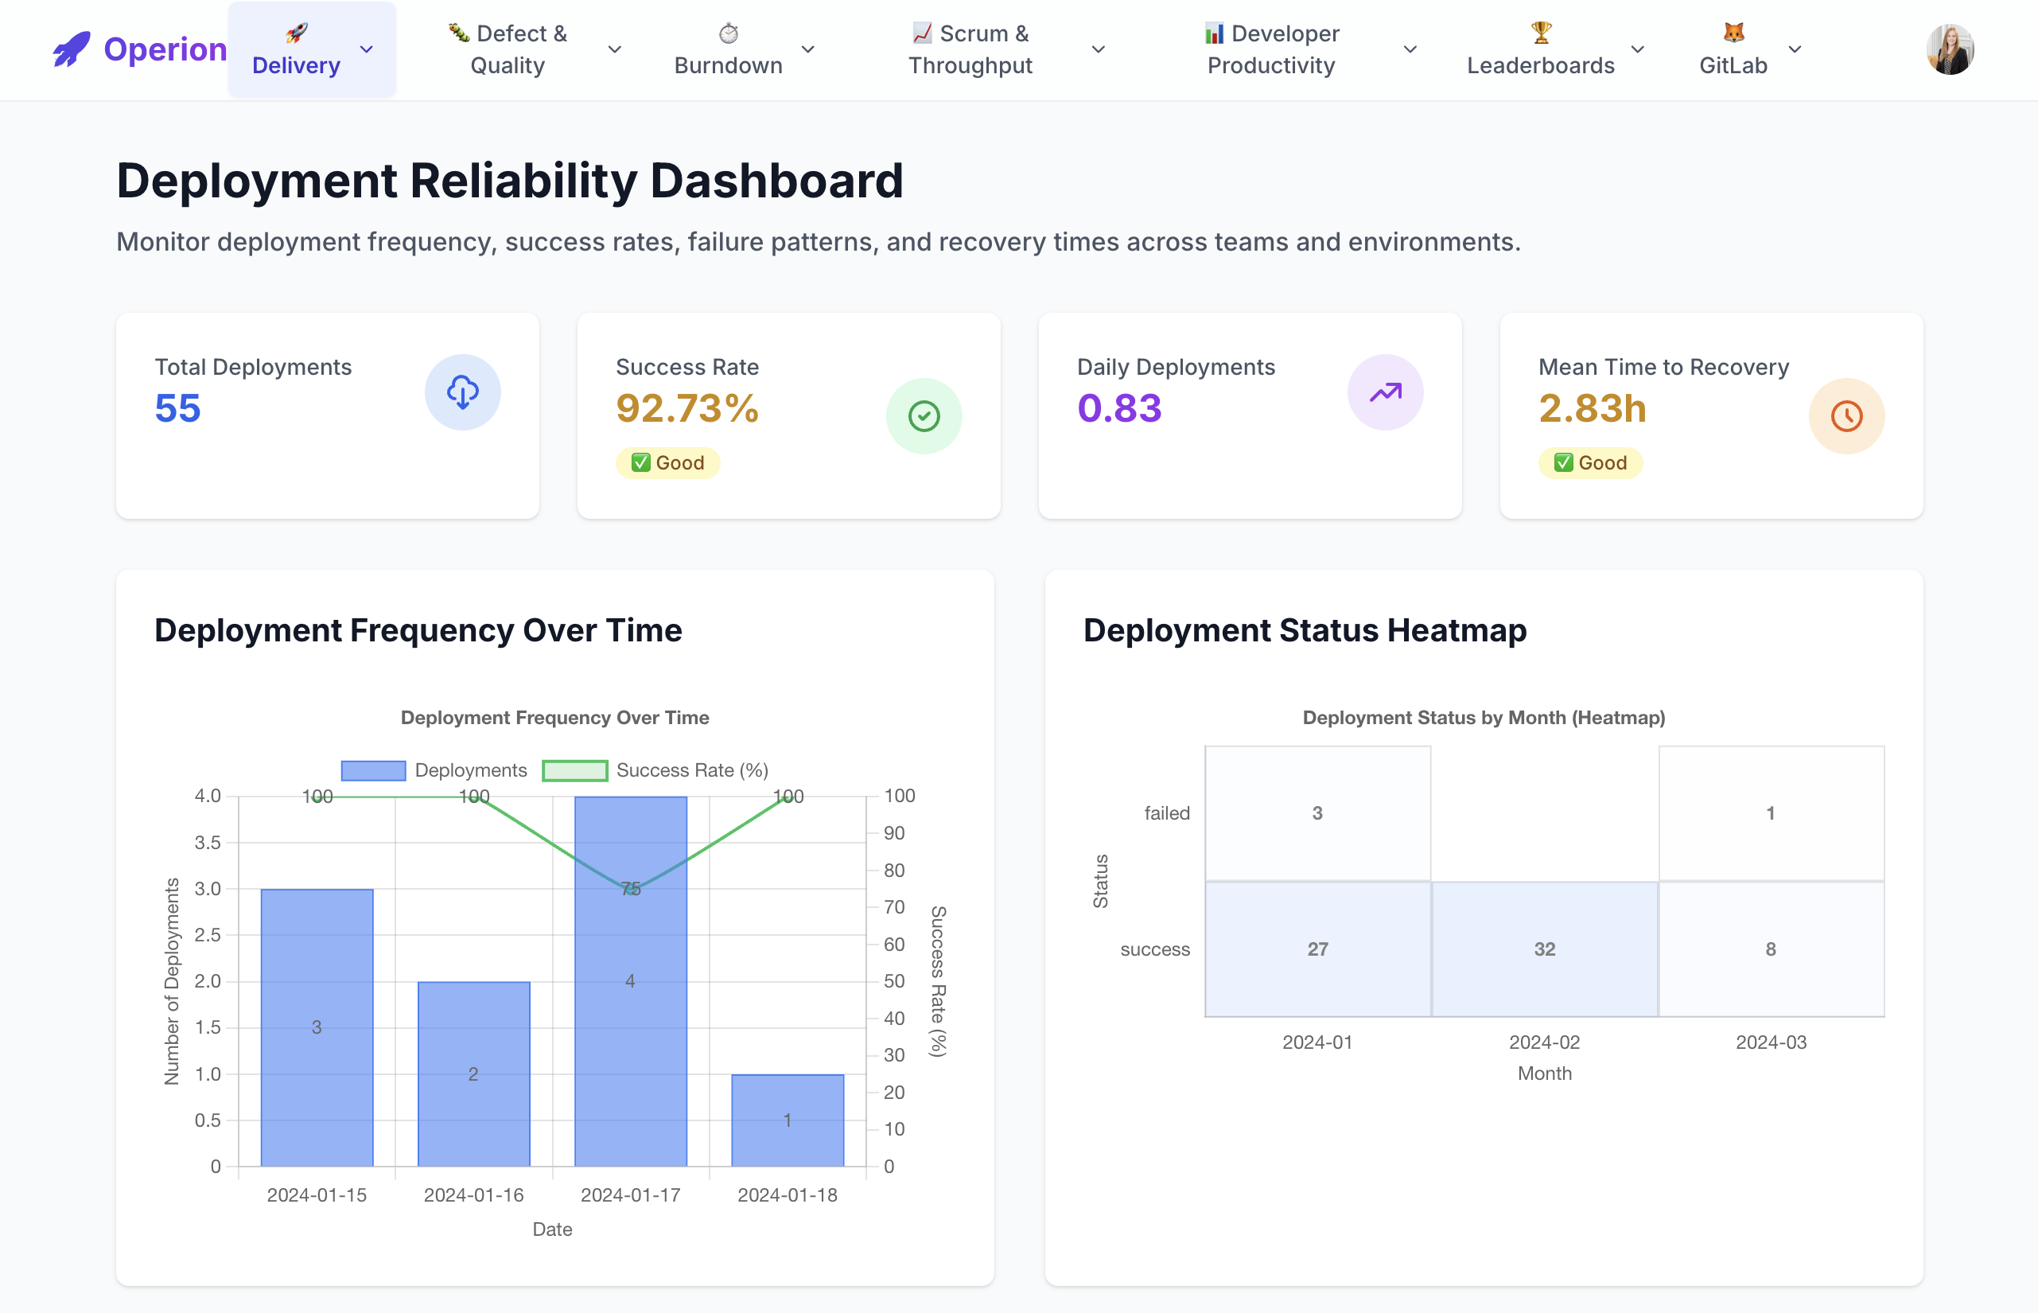Viewport: 2038px width, 1313px height.
Task: Click the Good badge under Success Rate
Action: [x=667, y=463]
